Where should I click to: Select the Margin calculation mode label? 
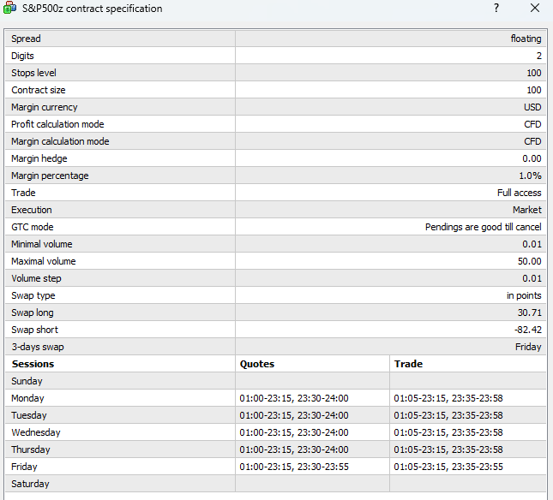coord(60,141)
